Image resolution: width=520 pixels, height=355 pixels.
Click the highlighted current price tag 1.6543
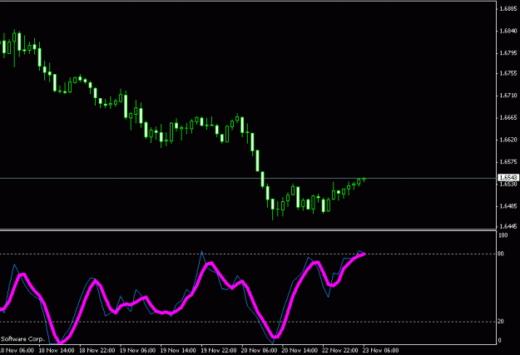tap(508, 178)
